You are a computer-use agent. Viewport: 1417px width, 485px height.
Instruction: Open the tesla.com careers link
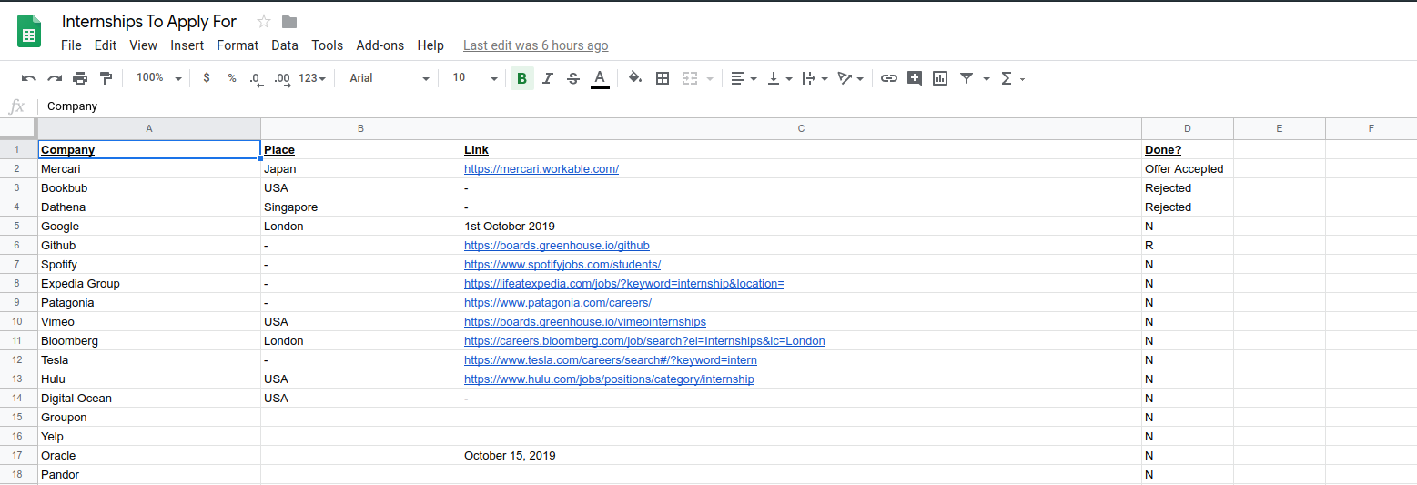pos(611,360)
